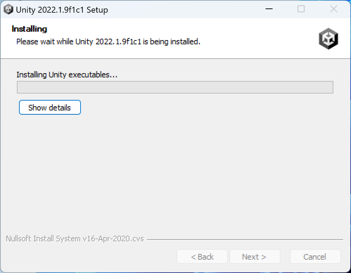Click the Back button

(202, 256)
